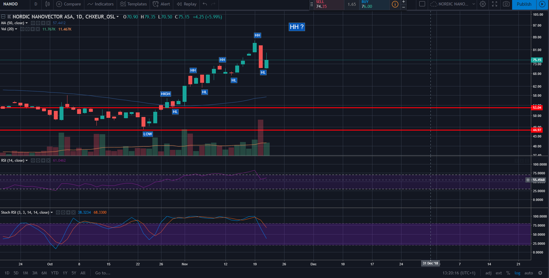Click the quantity field showing 1.65

[x=352, y=4]
